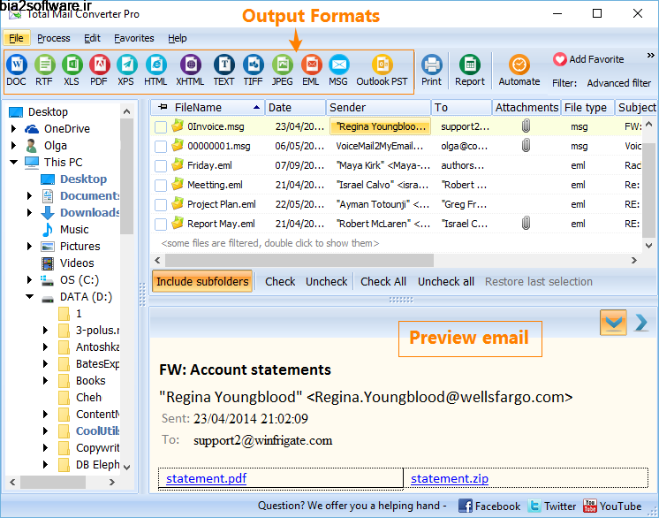
Task: Click the Check button
Action: pyautogui.click(x=280, y=281)
